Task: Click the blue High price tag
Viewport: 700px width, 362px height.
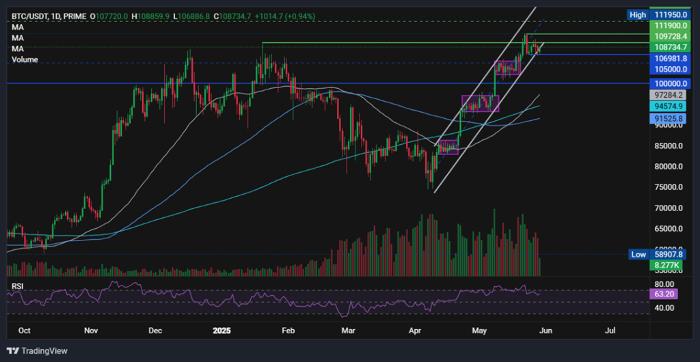Action: (637, 15)
